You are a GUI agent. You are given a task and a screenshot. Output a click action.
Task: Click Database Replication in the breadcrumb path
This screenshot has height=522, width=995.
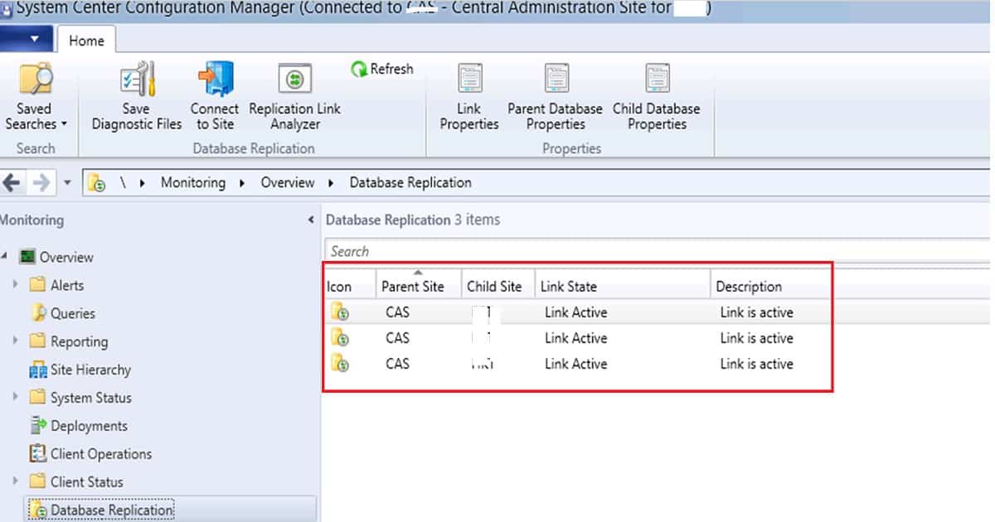click(410, 182)
